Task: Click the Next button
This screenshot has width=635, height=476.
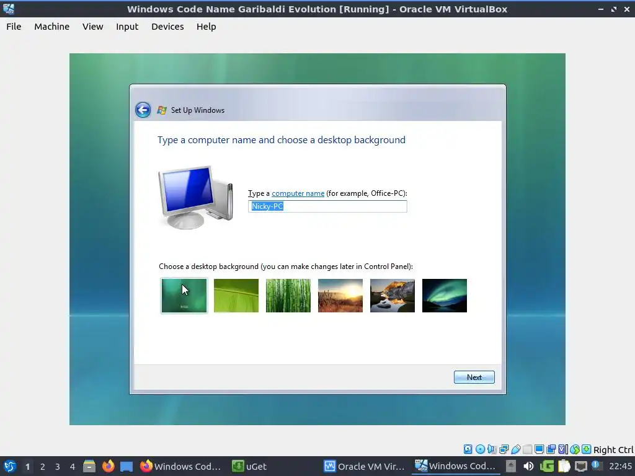Action: click(x=474, y=377)
